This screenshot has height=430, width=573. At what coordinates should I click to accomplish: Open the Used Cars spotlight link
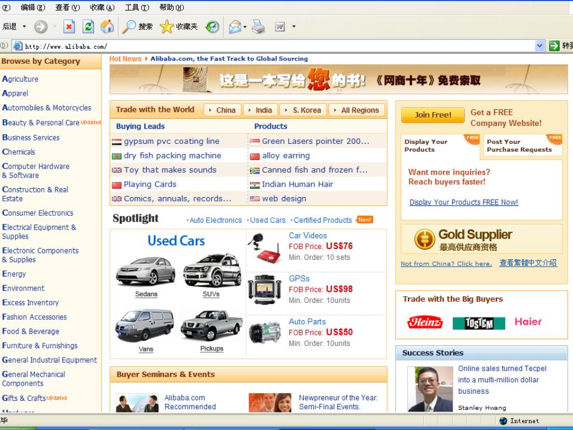tap(268, 220)
